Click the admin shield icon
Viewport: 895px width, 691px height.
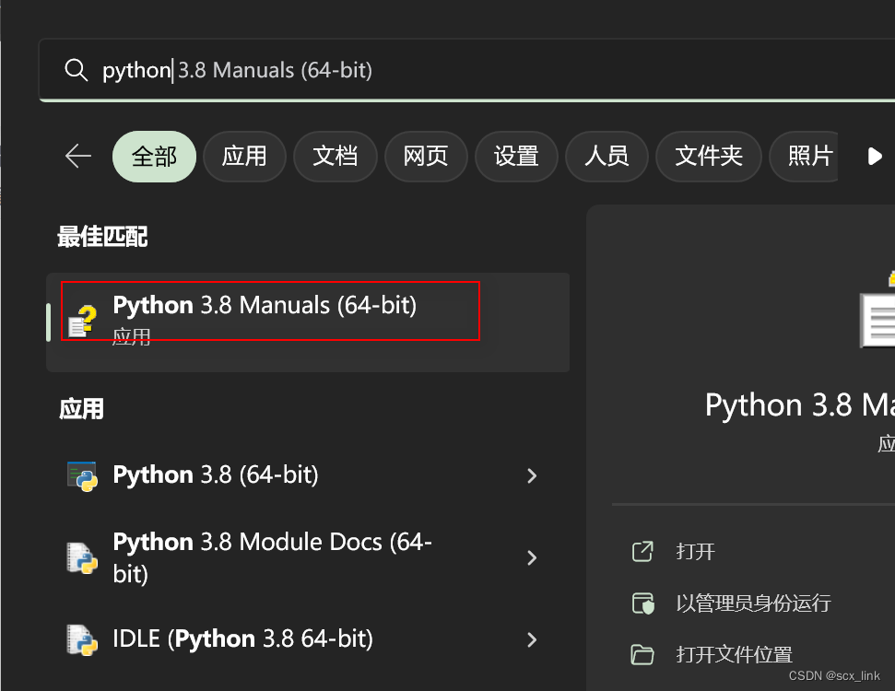click(642, 603)
